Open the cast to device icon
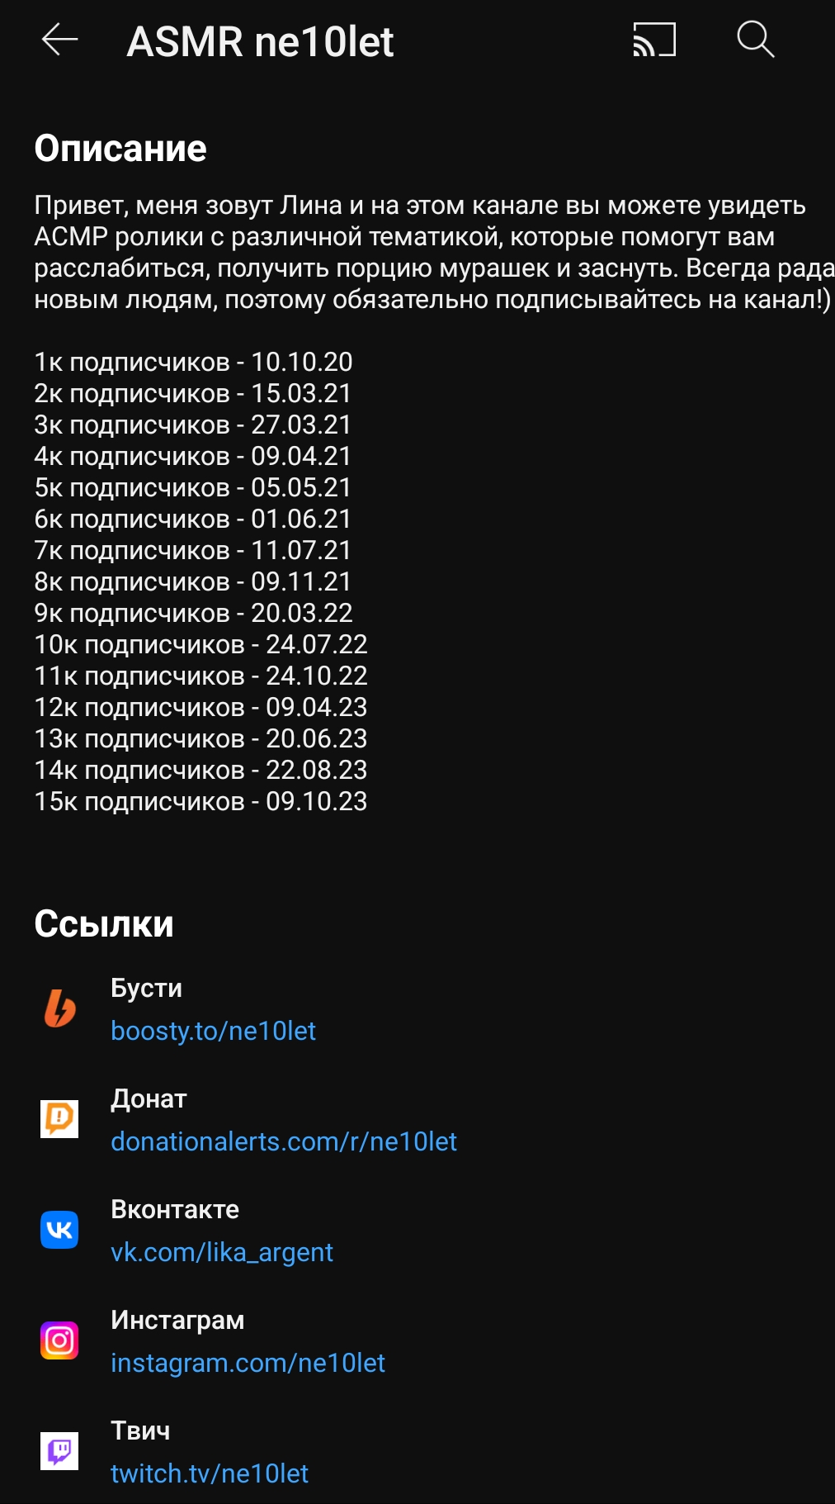 point(654,40)
